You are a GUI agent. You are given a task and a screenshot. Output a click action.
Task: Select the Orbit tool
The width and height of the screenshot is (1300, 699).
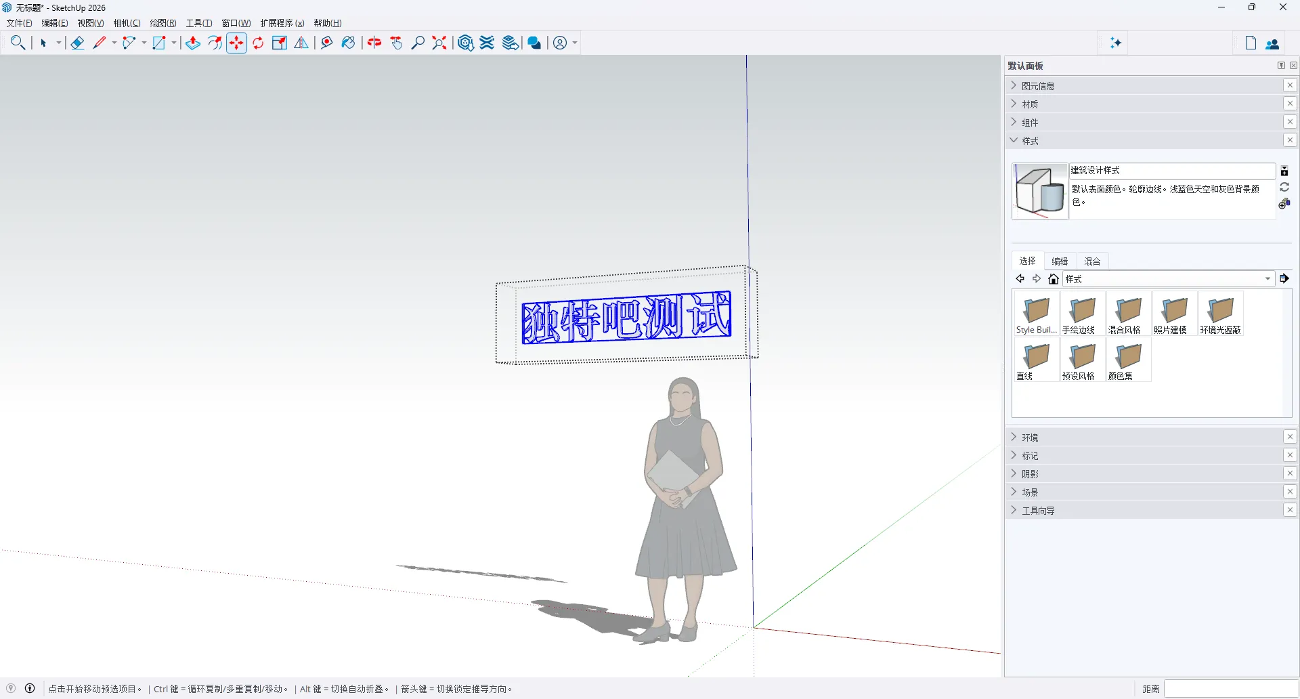[375, 43]
